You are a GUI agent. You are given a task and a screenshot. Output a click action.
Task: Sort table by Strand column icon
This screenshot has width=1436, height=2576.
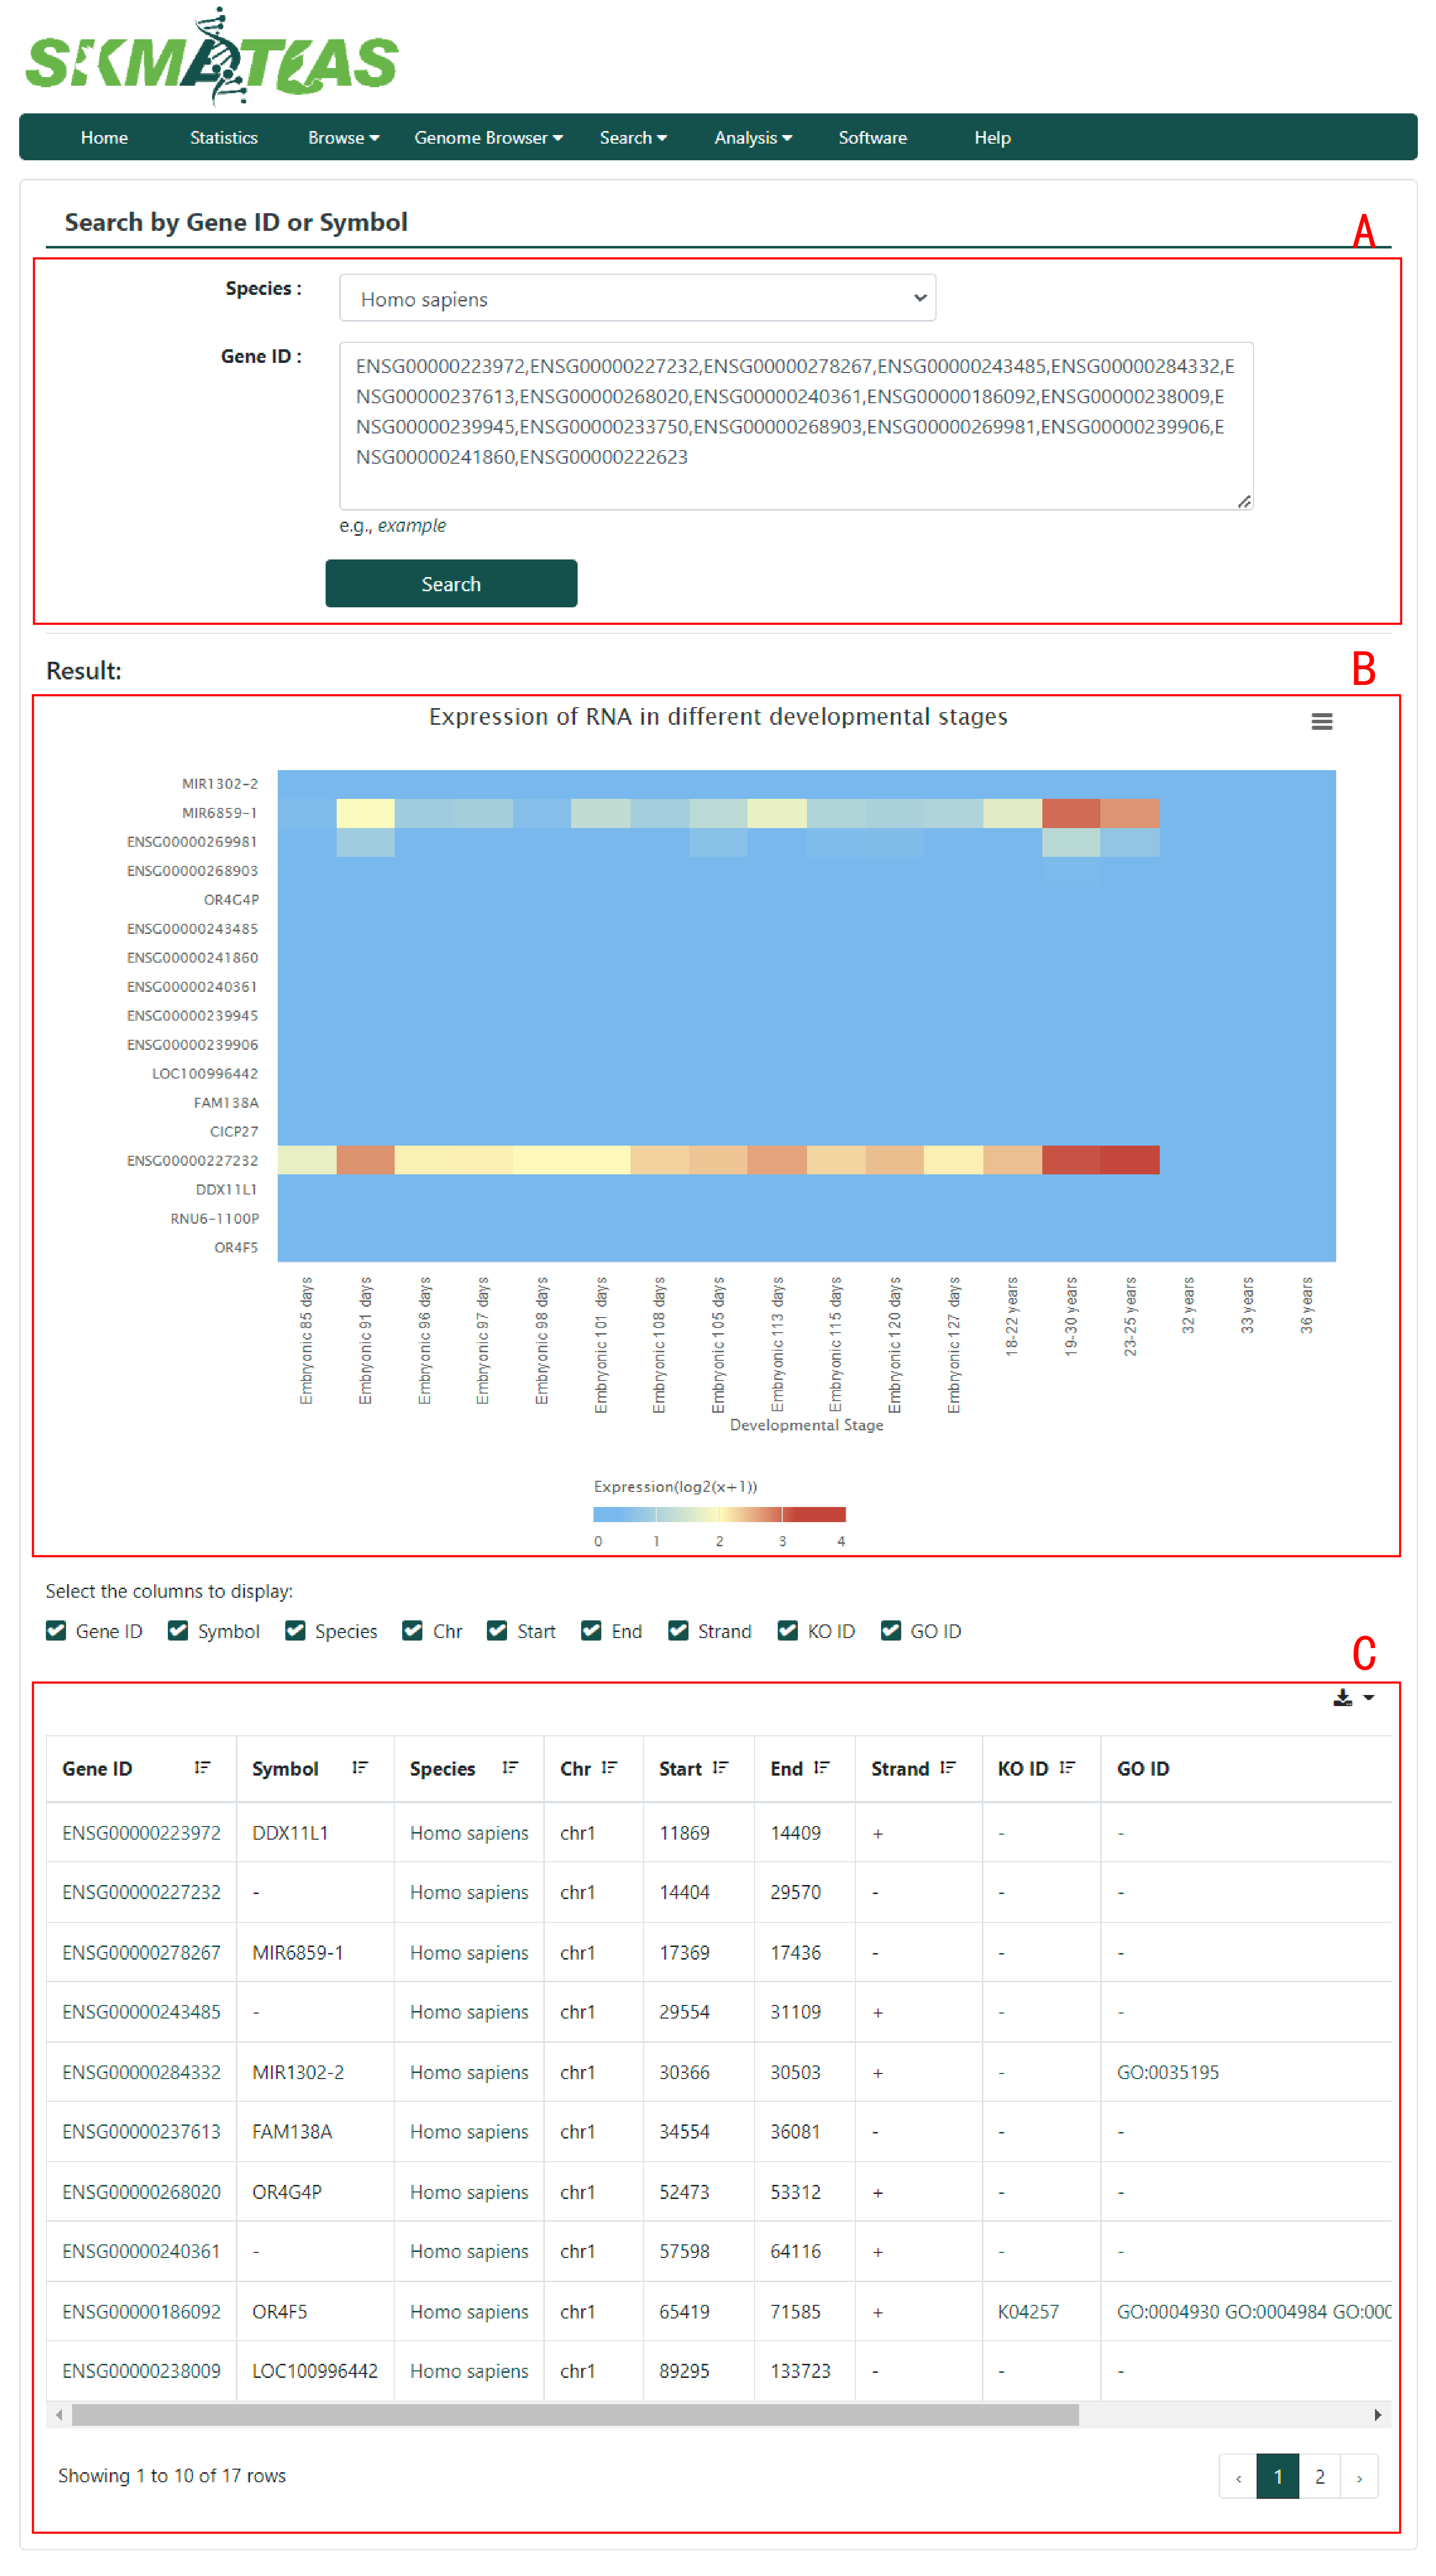pyautogui.click(x=947, y=1767)
